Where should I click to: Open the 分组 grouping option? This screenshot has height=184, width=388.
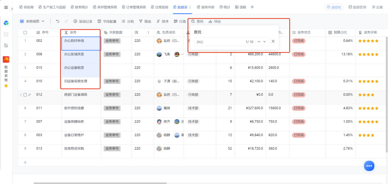(x=128, y=21)
